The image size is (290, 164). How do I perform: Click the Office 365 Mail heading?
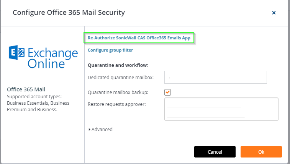26,89
